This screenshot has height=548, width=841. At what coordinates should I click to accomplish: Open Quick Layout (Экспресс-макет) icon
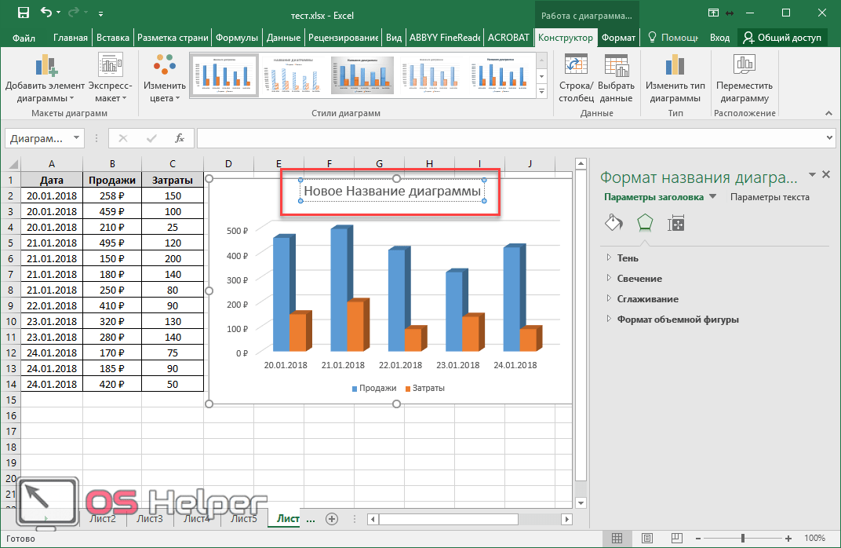[110, 67]
